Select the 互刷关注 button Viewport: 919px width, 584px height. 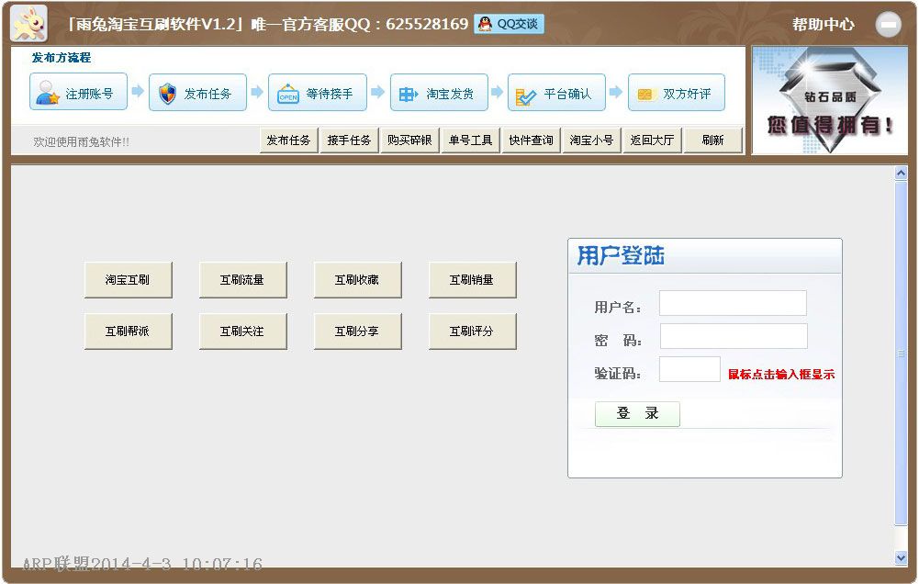(242, 331)
